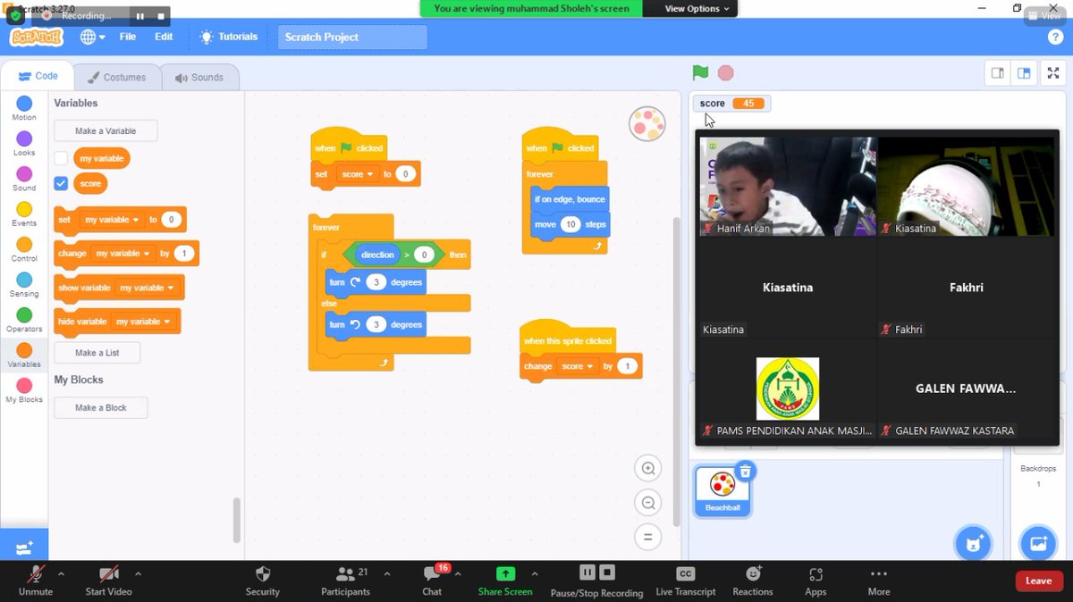1073x602 pixels.
Task: Open Zoom Security options
Action: (263, 581)
